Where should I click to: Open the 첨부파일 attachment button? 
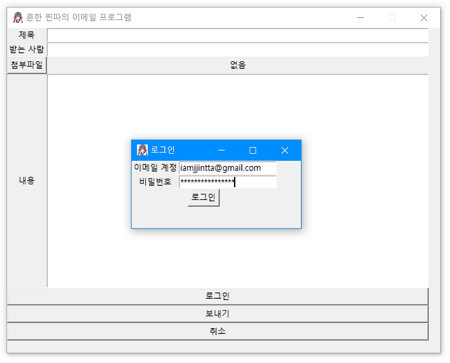[x=26, y=65]
